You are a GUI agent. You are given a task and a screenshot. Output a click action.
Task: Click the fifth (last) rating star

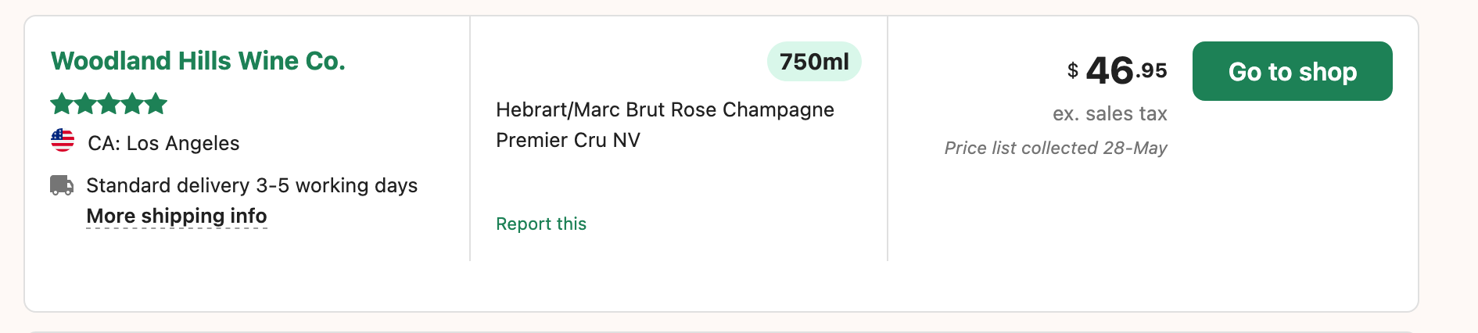tap(156, 103)
